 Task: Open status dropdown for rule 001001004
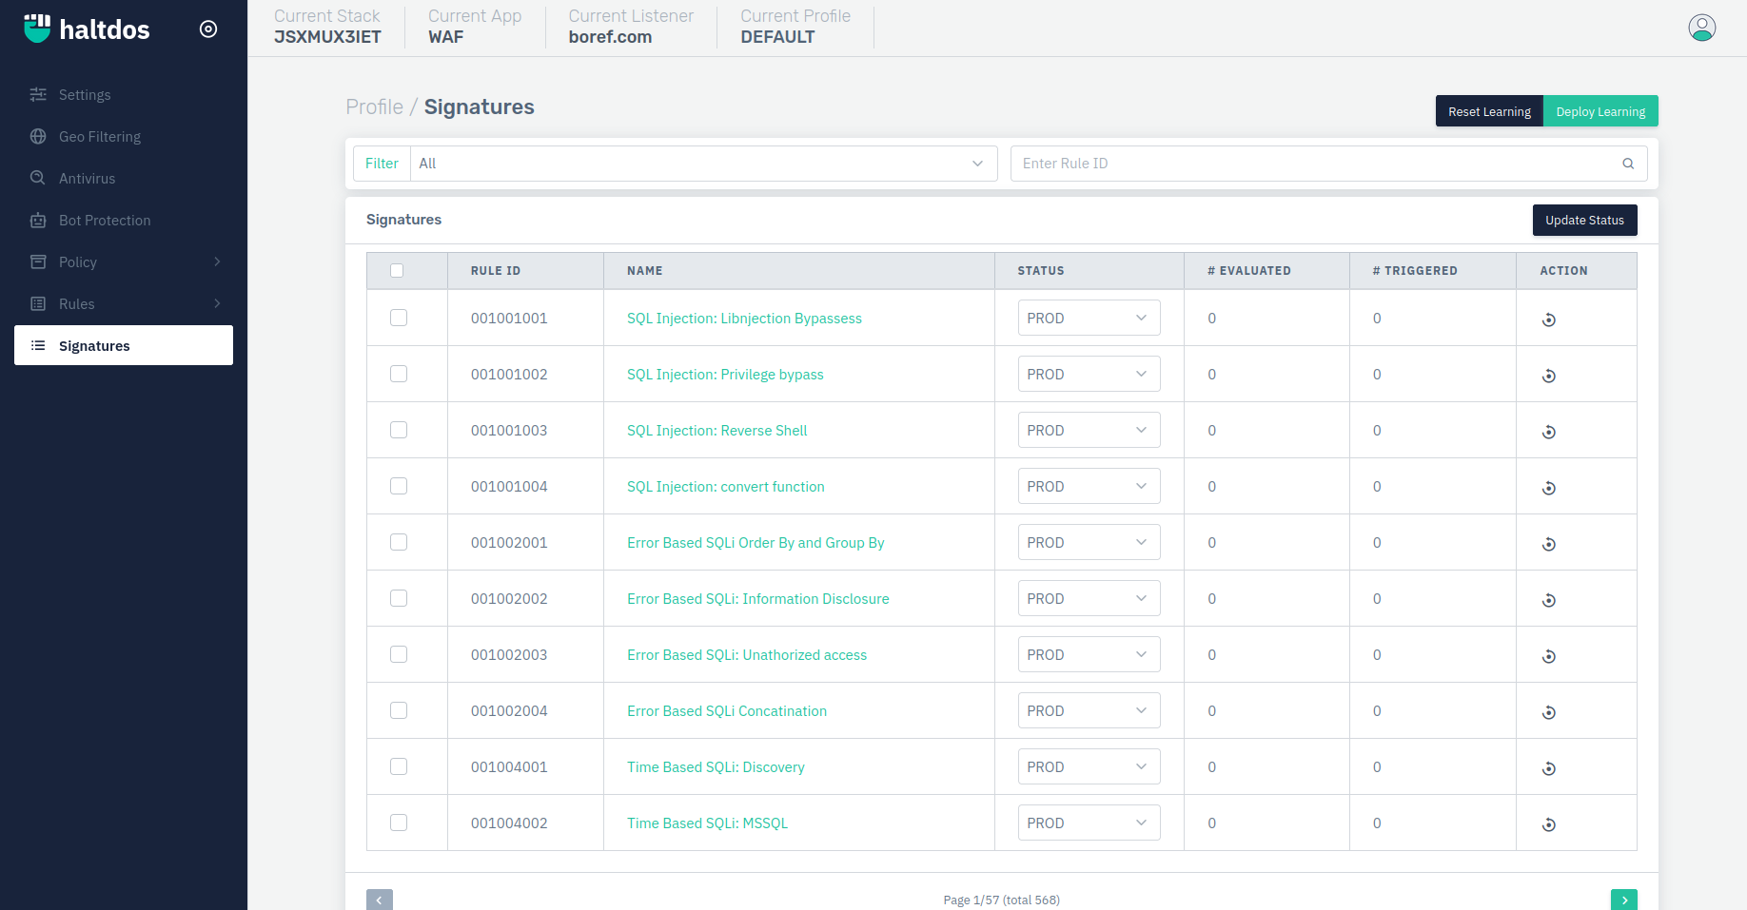(1088, 487)
